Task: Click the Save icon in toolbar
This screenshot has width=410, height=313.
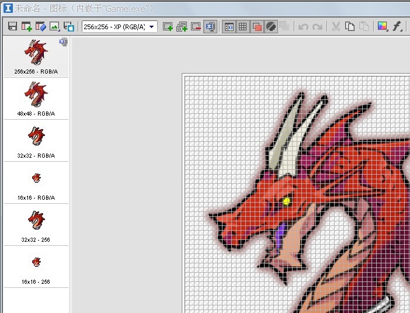Action: coord(12,26)
